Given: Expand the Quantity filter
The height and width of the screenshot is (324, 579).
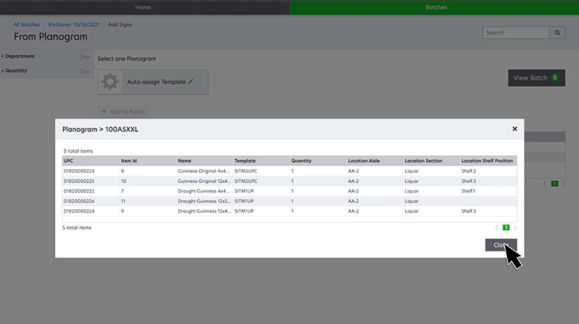Looking at the screenshot, I should [x=18, y=71].
